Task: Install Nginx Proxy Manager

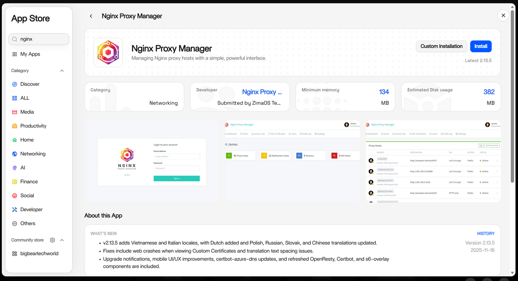Action: pos(481,46)
